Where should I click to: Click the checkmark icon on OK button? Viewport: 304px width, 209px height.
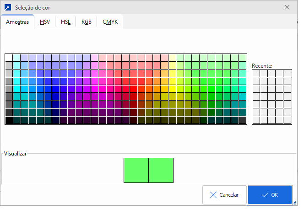point(265,195)
